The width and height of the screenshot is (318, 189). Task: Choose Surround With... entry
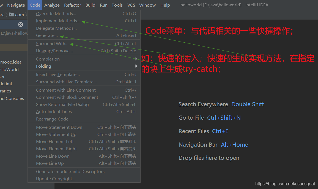coord(84,43)
